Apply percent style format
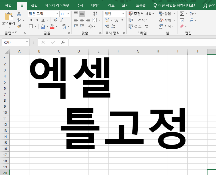 pyautogui.click(x=117, y=20)
